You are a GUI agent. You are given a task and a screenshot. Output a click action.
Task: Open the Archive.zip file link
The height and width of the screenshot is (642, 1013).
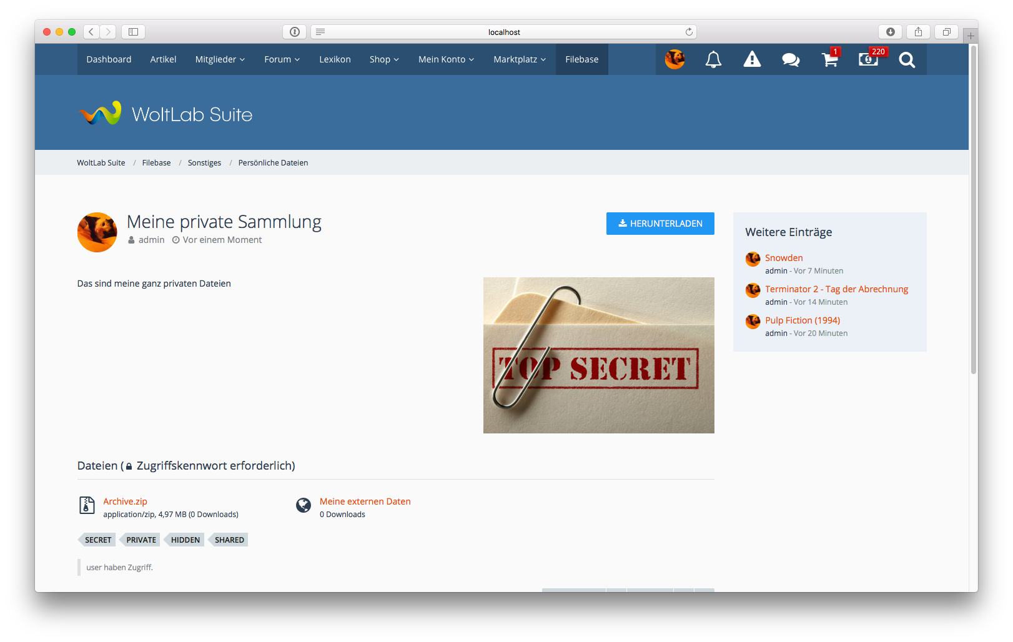[125, 501]
